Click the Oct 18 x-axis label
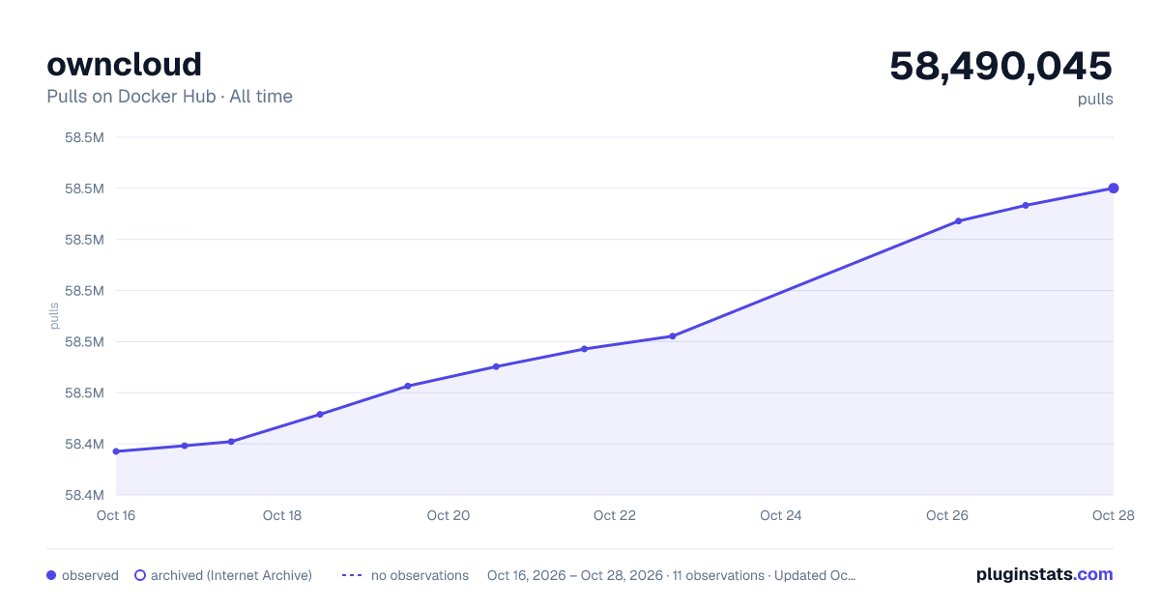 tap(282, 515)
